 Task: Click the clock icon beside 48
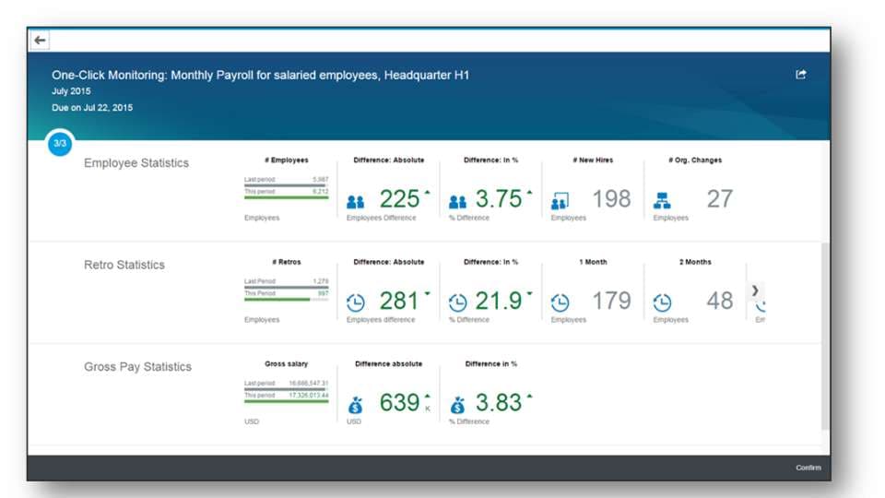tap(662, 302)
